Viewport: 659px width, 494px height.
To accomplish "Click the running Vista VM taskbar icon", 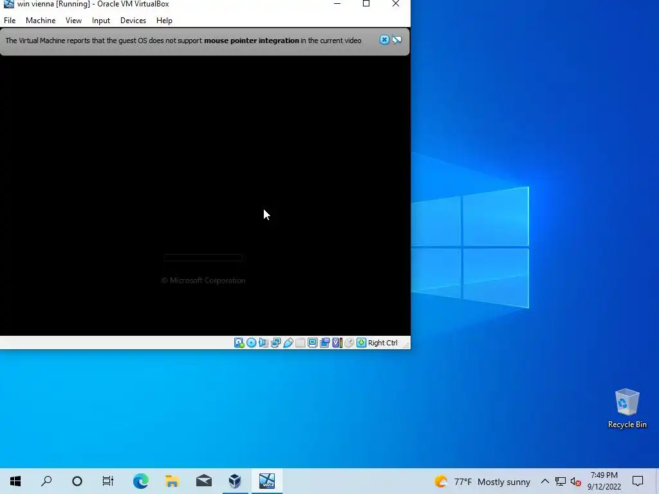I will click(267, 481).
